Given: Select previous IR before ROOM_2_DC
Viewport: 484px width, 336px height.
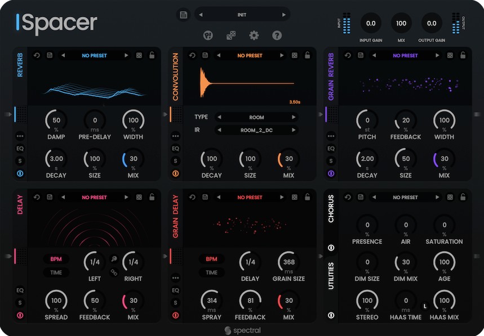Looking at the screenshot, I should (x=219, y=130).
